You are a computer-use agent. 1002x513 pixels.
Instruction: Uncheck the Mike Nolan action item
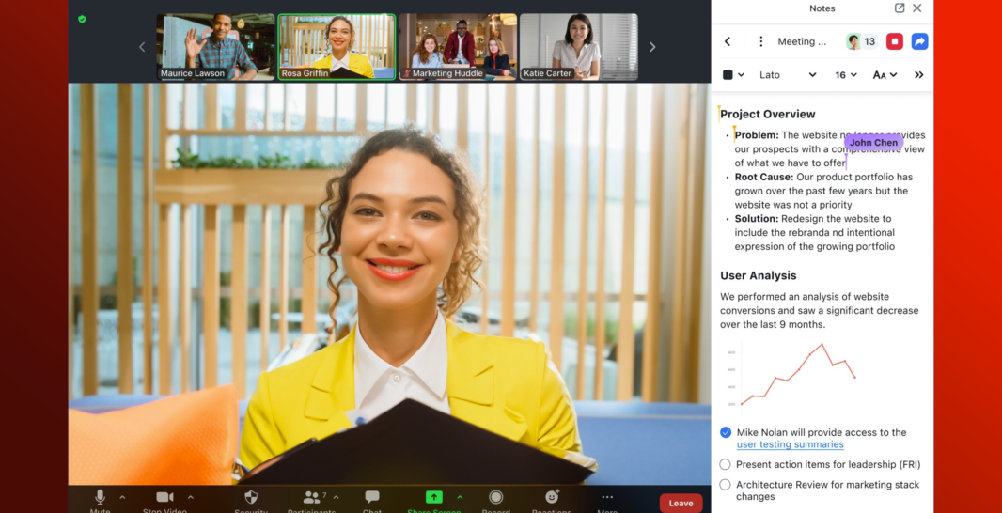click(726, 432)
